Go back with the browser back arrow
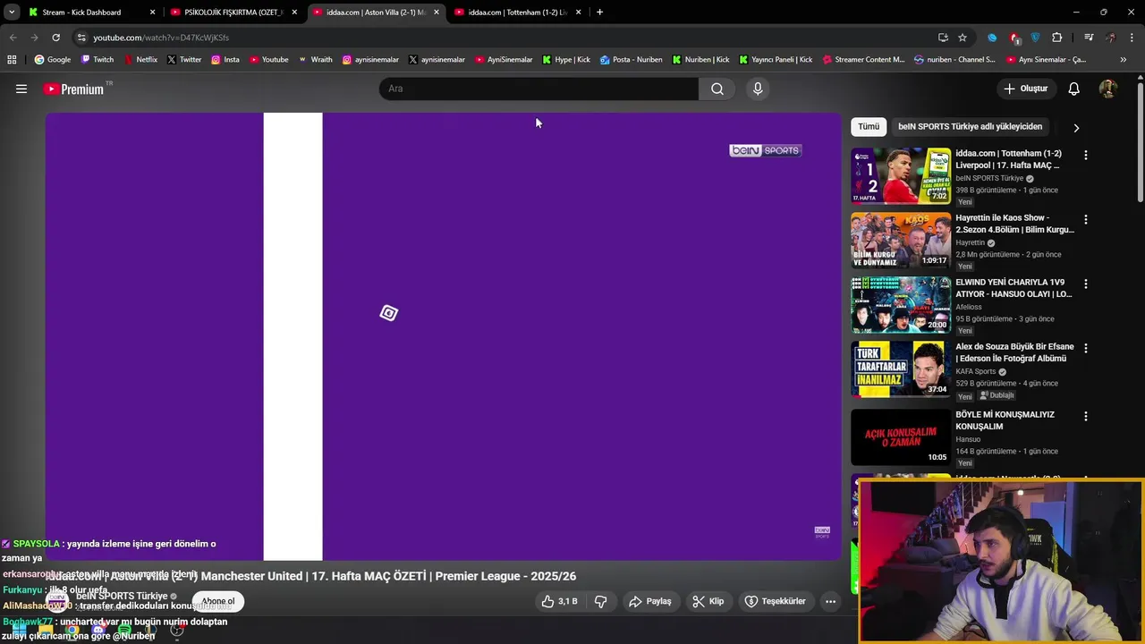This screenshot has width=1145, height=644. point(13,38)
